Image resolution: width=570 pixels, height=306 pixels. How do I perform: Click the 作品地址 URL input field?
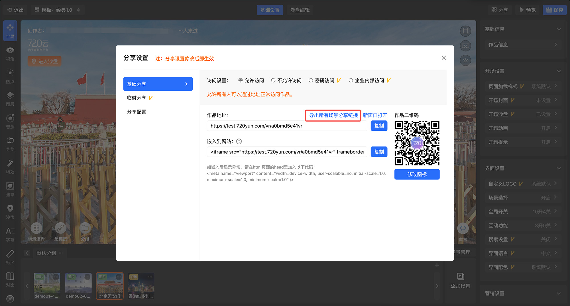pos(287,126)
